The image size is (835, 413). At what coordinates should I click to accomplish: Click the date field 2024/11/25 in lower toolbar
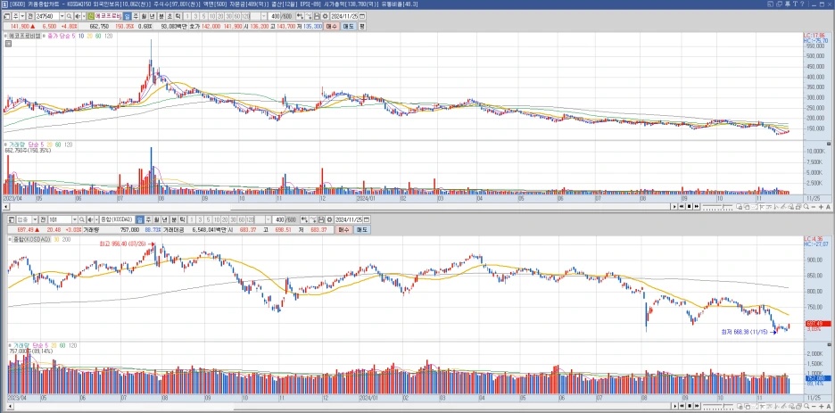(348, 219)
